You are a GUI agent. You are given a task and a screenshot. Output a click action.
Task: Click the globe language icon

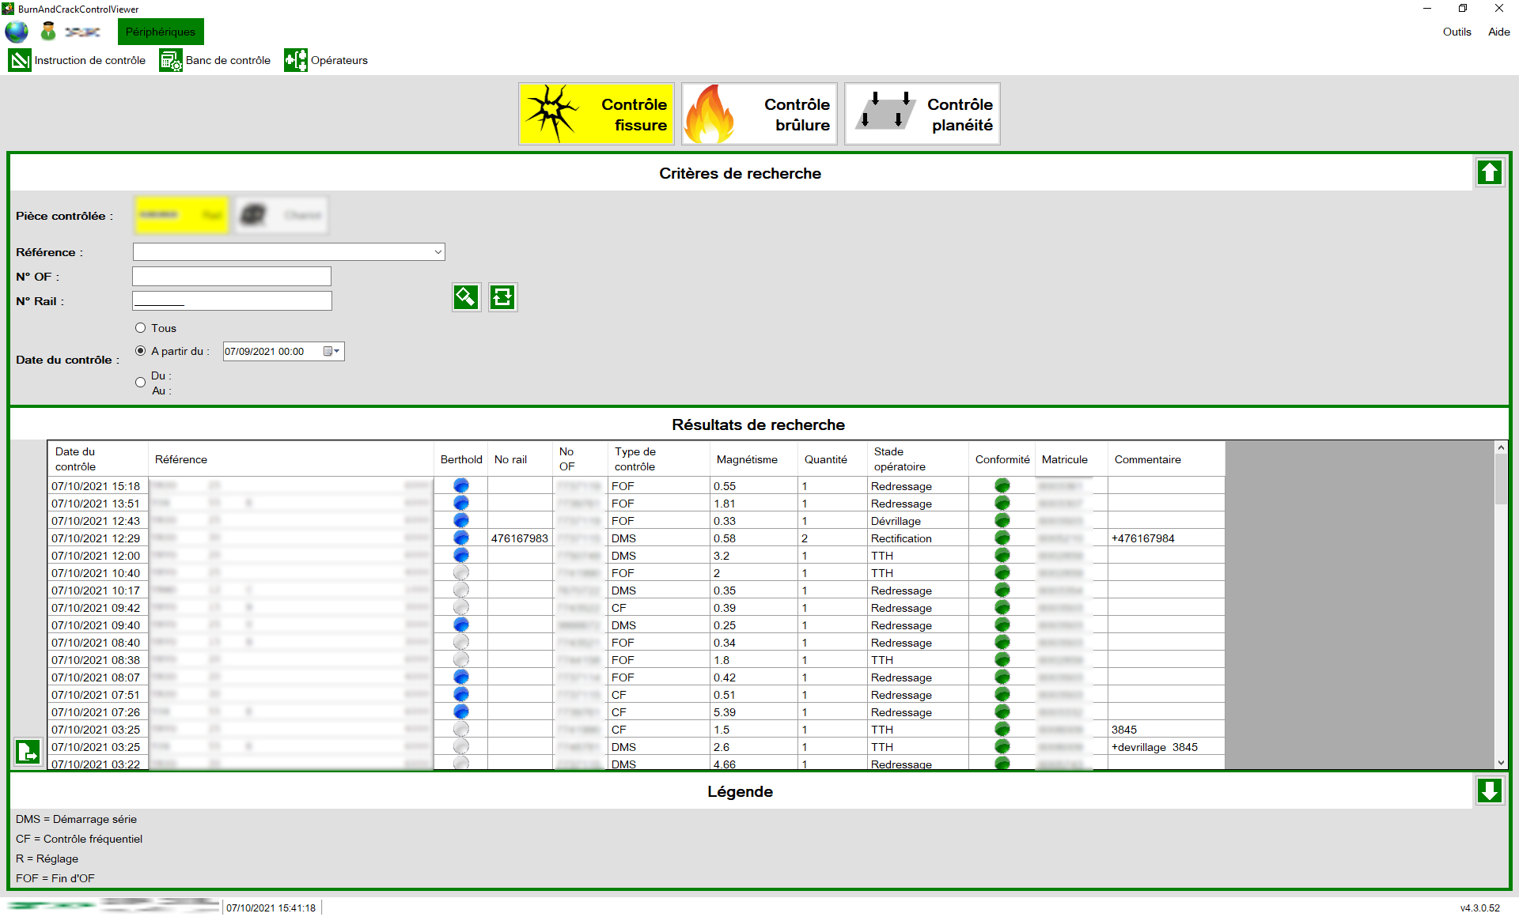coord(17,32)
